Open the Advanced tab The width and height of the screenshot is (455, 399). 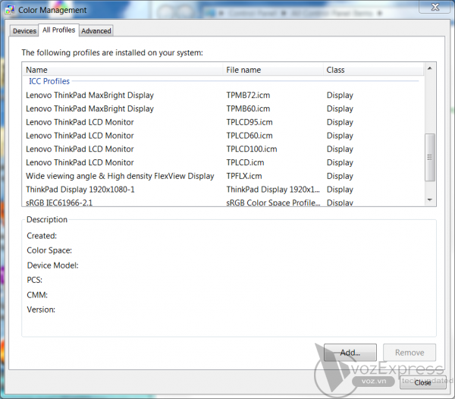(96, 31)
